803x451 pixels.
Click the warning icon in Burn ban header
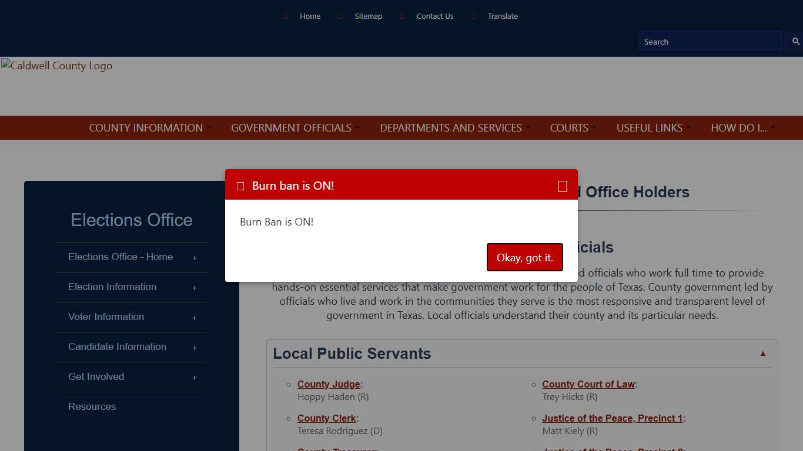(240, 186)
